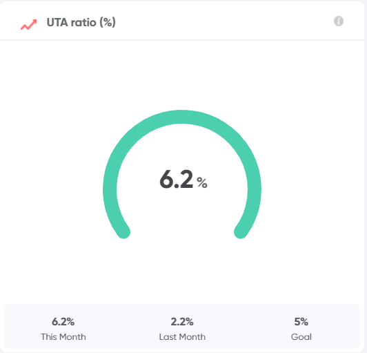367x353 pixels.
Task: Select the 5% goal value
Action: pos(301,322)
